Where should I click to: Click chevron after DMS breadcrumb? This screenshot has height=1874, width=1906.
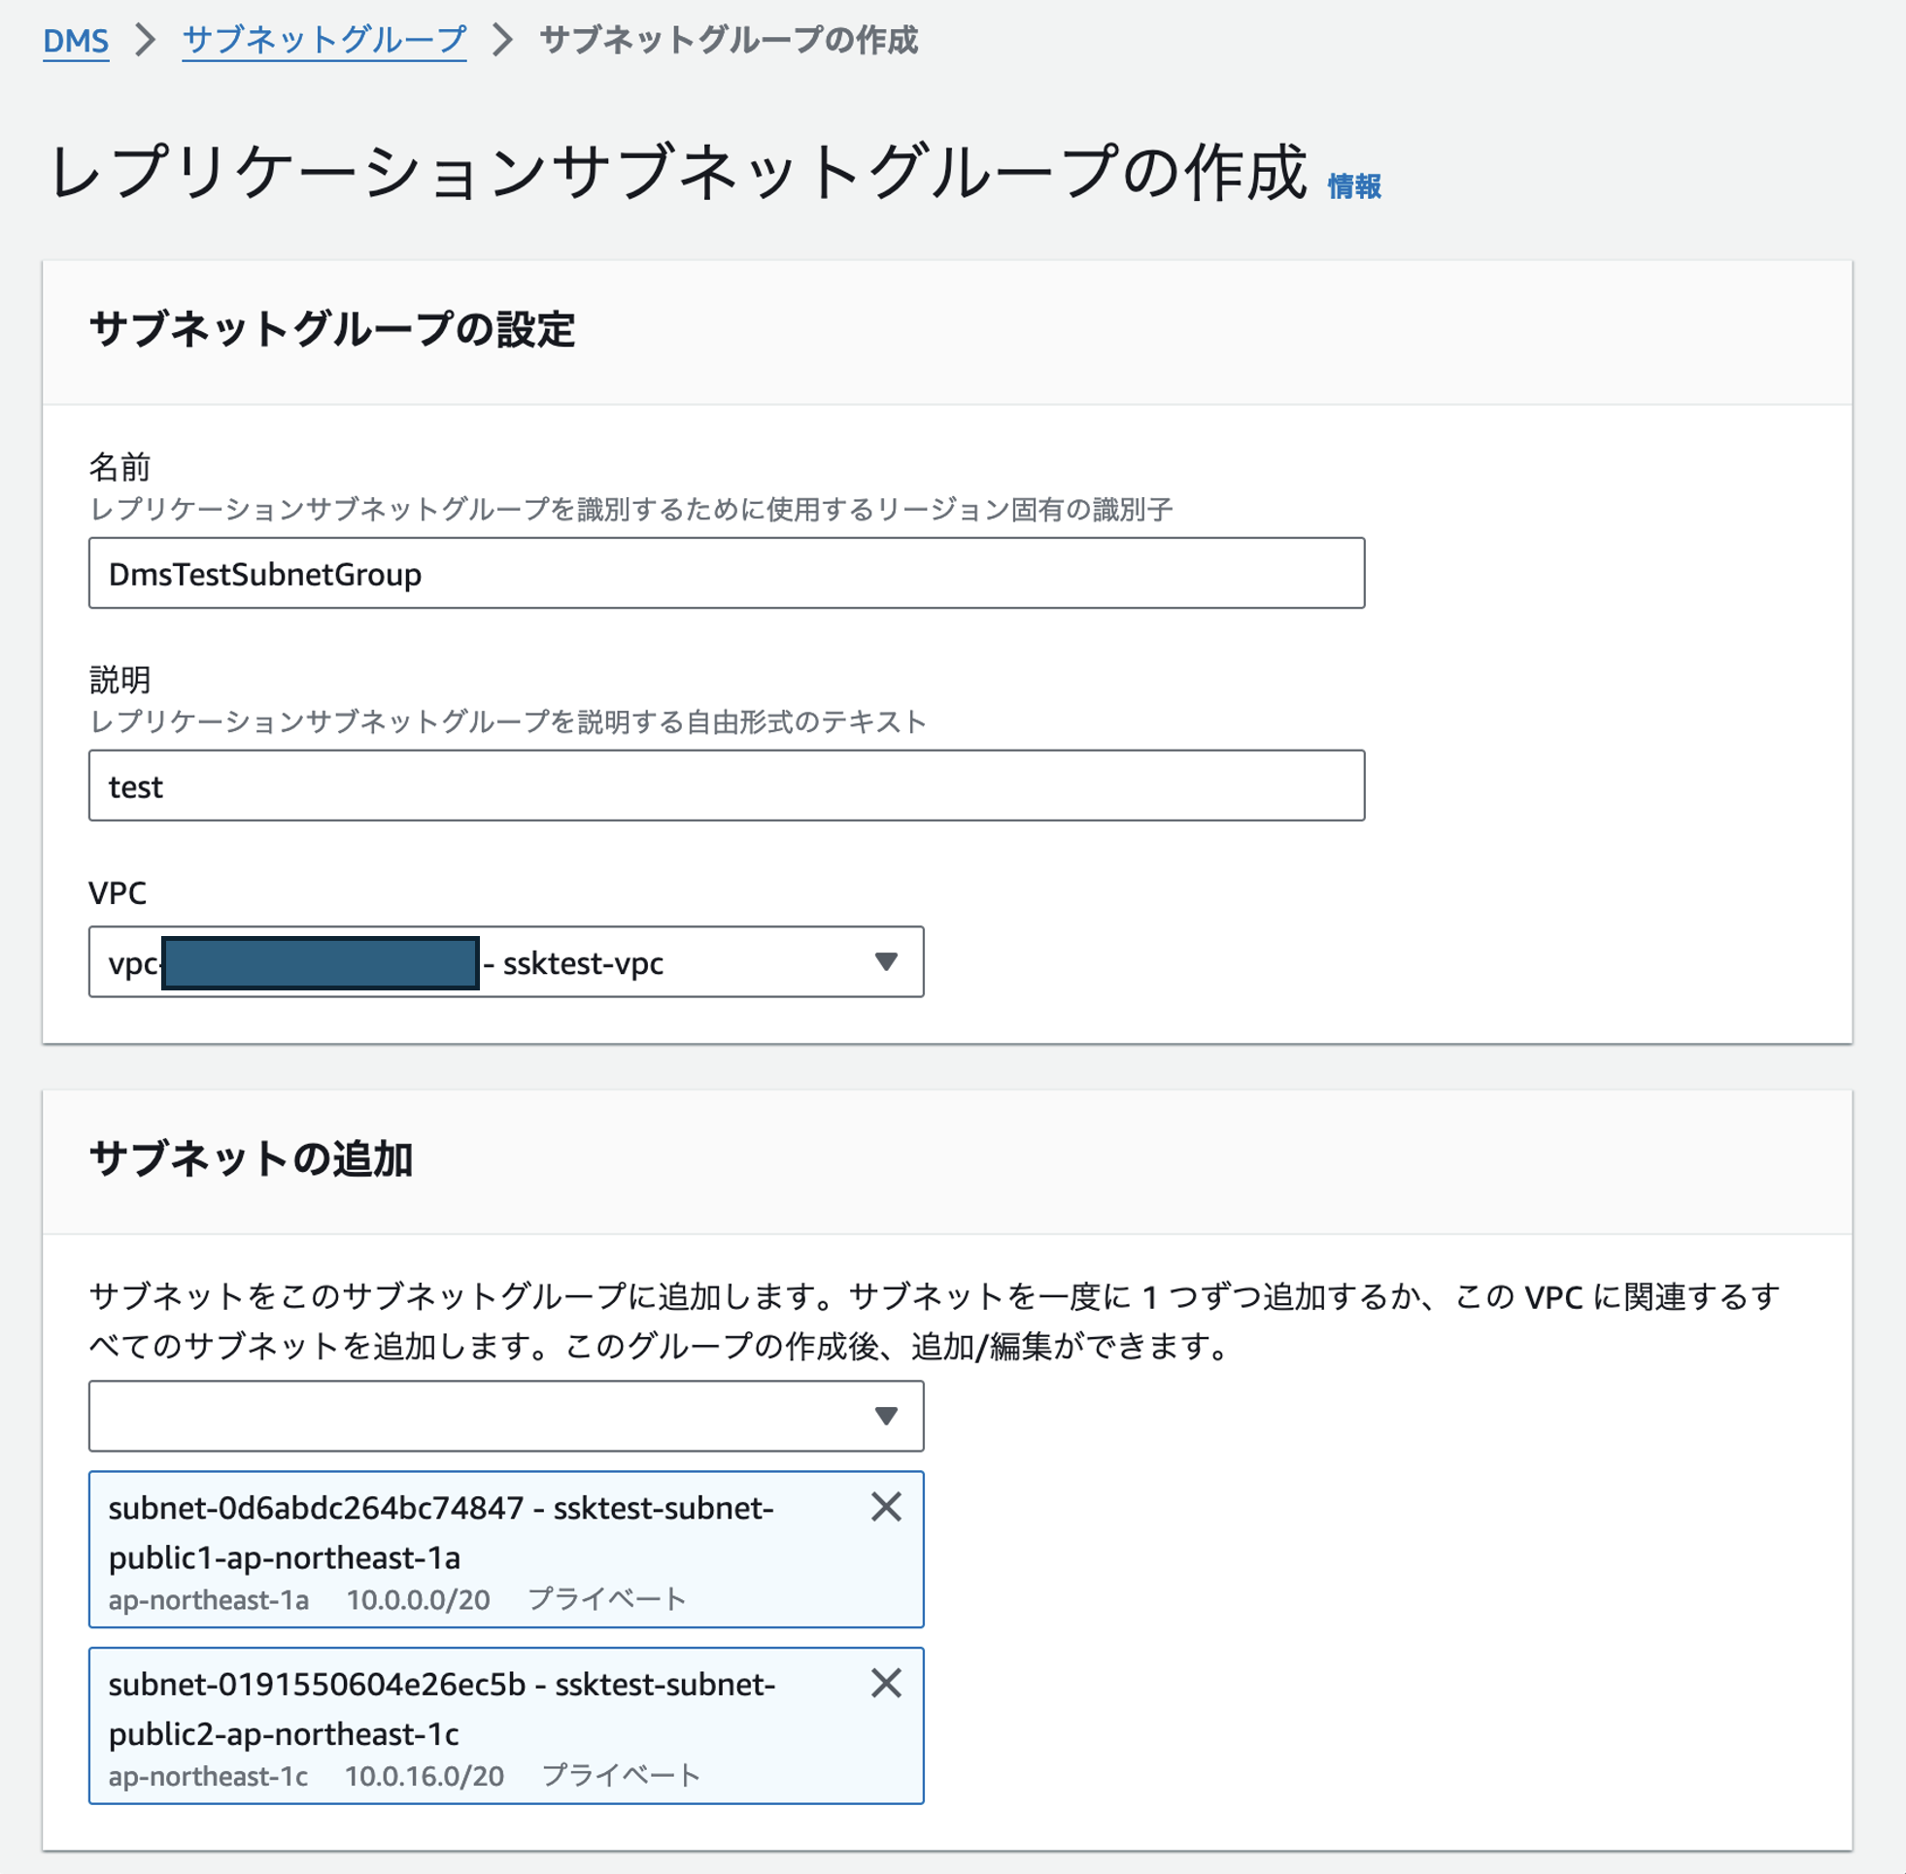(x=146, y=41)
